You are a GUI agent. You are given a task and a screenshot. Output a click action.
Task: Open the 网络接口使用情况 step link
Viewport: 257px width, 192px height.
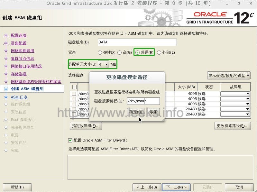(26, 66)
